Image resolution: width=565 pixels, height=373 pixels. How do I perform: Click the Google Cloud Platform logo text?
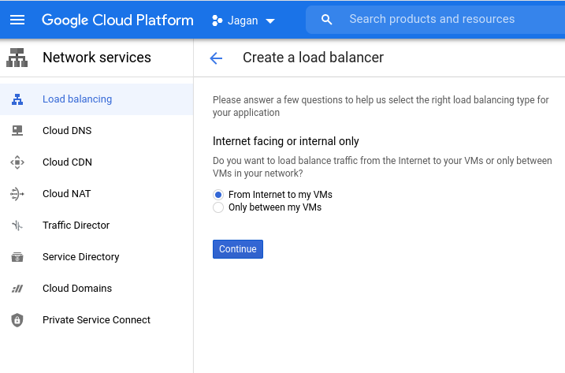click(117, 20)
